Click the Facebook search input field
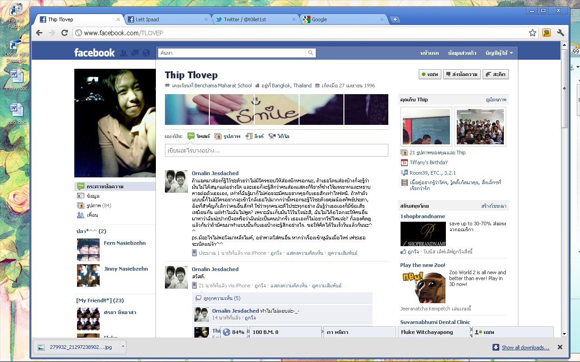The width and height of the screenshot is (580, 362). [232, 53]
